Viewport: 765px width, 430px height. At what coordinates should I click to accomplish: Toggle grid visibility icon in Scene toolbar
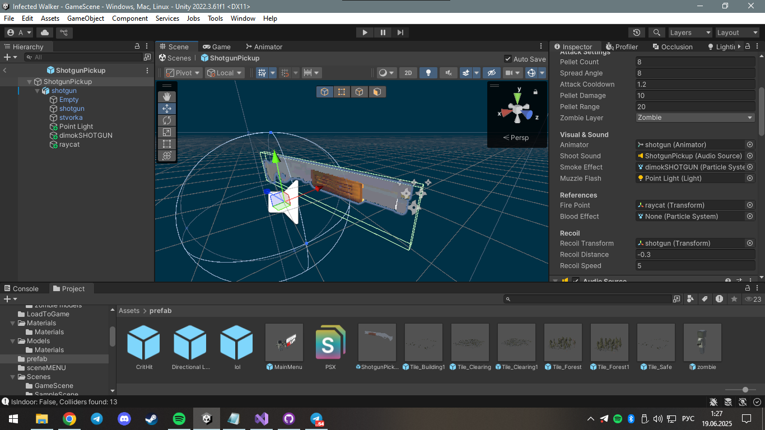click(x=262, y=73)
